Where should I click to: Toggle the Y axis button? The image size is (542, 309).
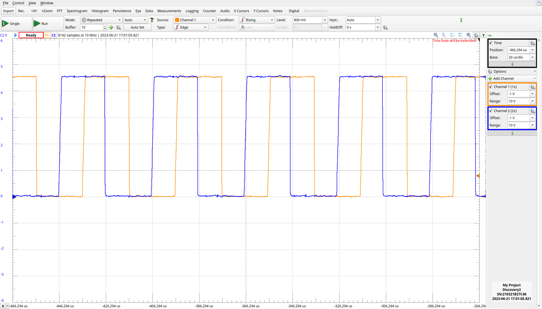pos(483,35)
